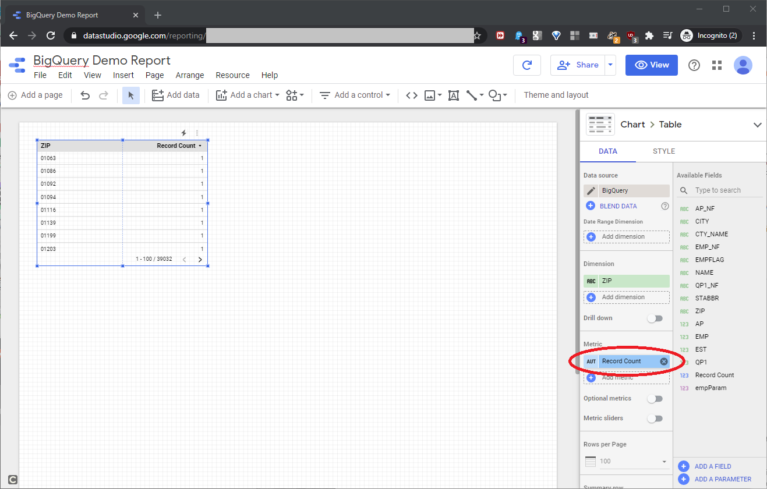This screenshot has height=489, width=767.
Task: Open the Line tool dropdown
Action: pos(475,95)
